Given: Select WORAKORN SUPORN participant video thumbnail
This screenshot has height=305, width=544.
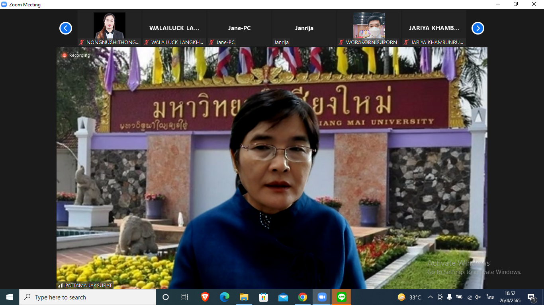Looking at the screenshot, I should (x=369, y=29).
